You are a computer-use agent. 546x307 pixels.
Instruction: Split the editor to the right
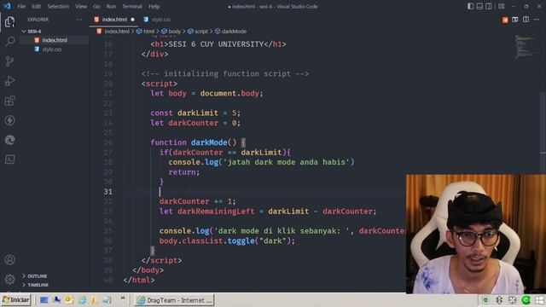click(x=526, y=20)
